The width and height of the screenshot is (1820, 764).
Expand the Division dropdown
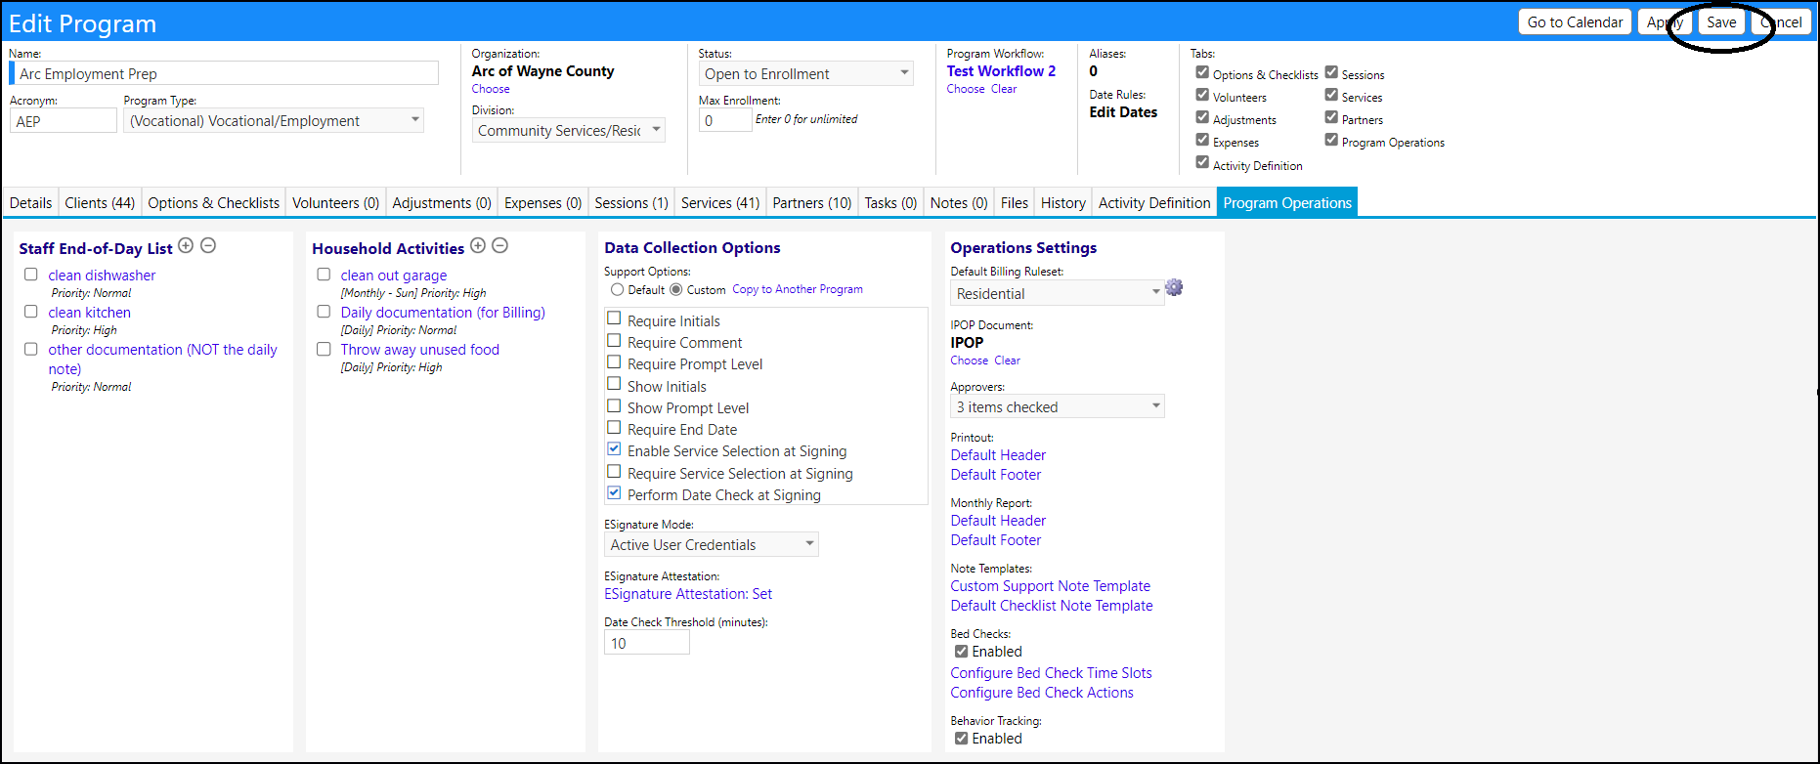point(569,130)
